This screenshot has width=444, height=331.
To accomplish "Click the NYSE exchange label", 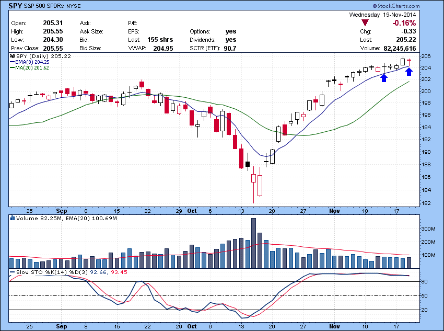I will point(74,6).
